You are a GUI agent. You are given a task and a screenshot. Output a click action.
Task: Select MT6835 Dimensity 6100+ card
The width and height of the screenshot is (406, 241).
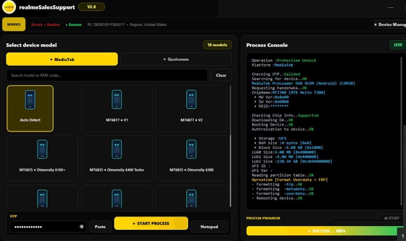tap(42, 158)
